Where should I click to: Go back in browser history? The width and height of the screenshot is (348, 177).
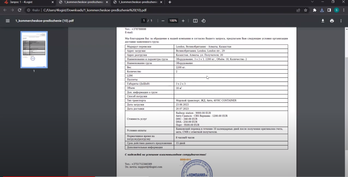tap(5, 10)
